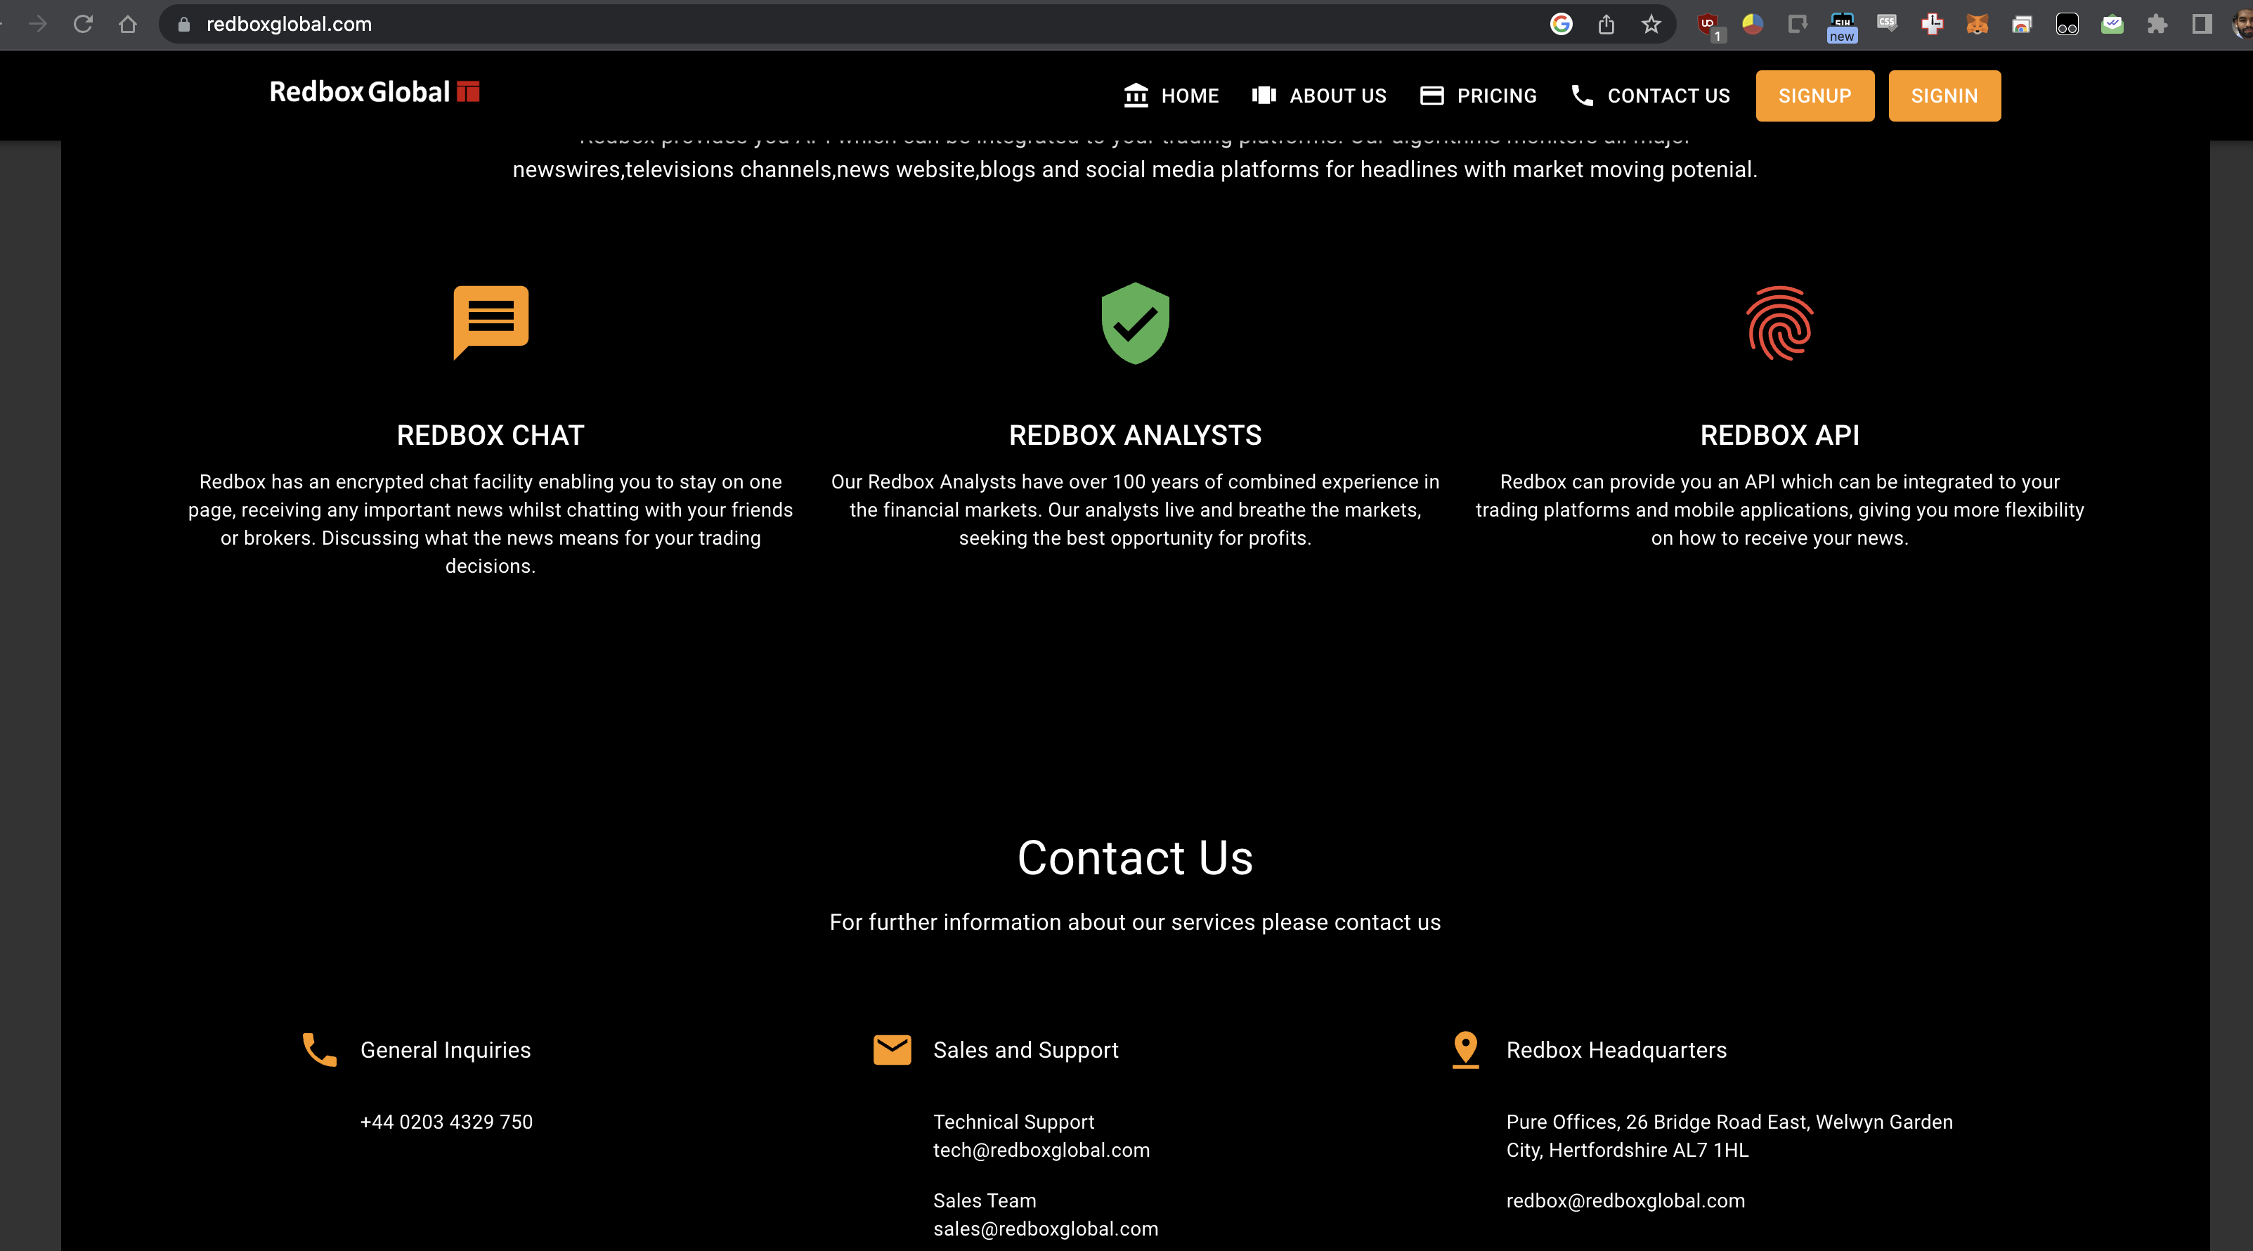This screenshot has width=2253, height=1251.
Task: Open the green envelope mail tracker extension
Action: (2112, 24)
